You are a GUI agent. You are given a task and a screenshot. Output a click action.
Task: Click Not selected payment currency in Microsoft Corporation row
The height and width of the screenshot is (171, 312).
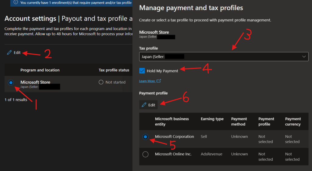292,139
